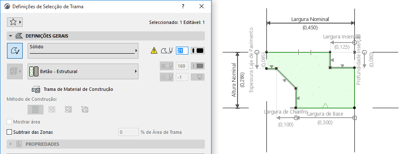This screenshot has width=404, height=154.
Task: Click the Largura de Chanfro label
Action: [x=286, y=111]
